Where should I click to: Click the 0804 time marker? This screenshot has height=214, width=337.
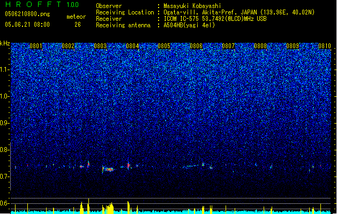(132, 46)
